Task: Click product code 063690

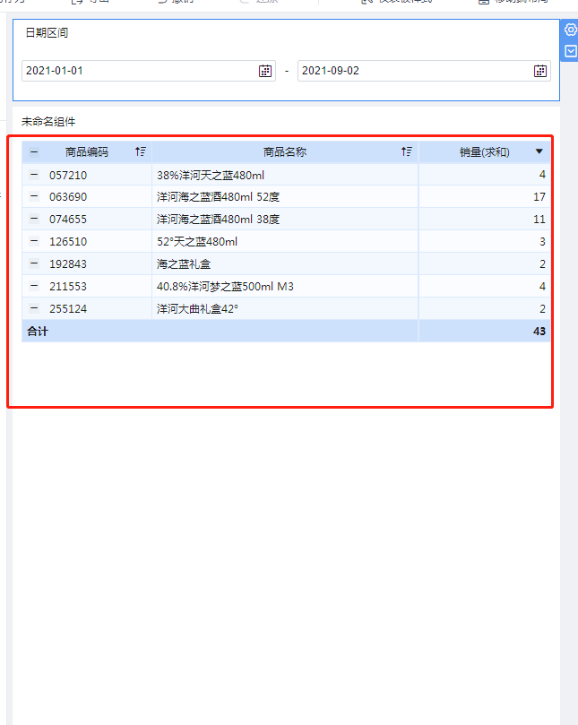Action: pos(68,197)
